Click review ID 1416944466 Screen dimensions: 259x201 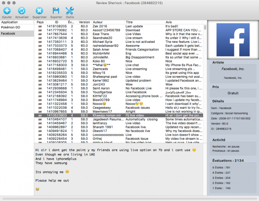(57, 54)
